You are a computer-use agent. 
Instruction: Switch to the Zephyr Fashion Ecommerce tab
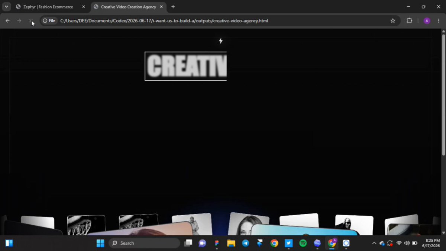pyautogui.click(x=48, y=7)
